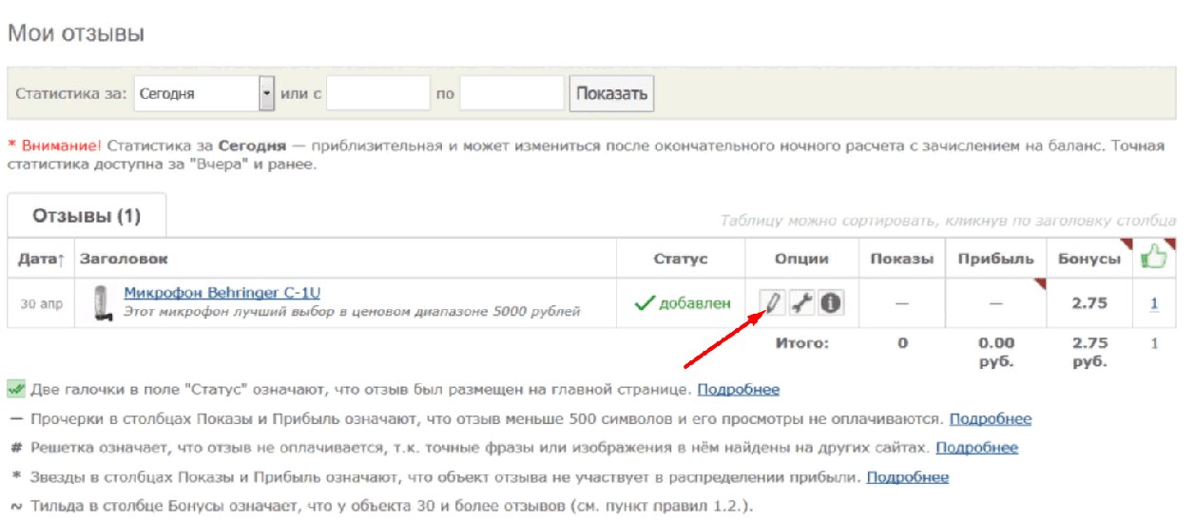
Task: Sort table by Статус column header
Action: [x=681, y=259]
